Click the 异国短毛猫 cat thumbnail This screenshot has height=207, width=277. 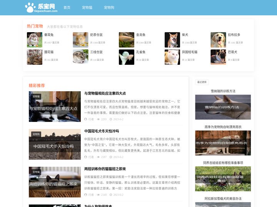click(172, 57)
